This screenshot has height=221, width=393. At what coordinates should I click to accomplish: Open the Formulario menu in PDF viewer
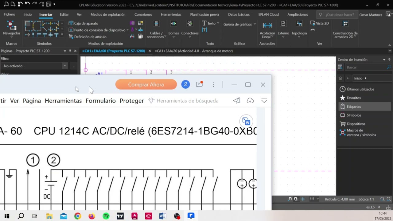(101, 101)
